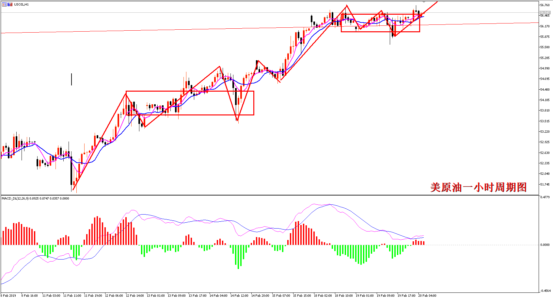
Task: Click the 52.630 price scale label
Action: [545, 153]
